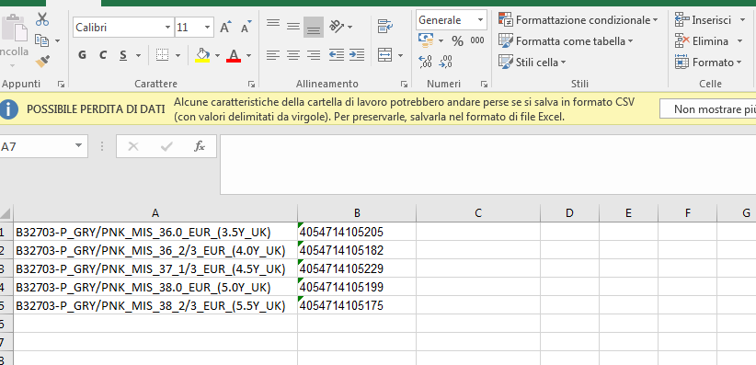Select cell with 36.0_EUR_(3.5Y_UK)

pos(155,232)
